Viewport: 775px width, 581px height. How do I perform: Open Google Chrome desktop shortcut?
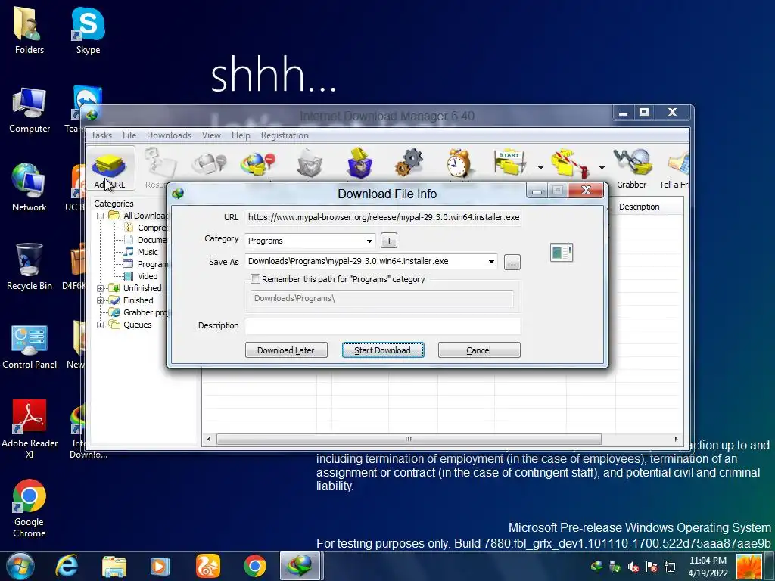(x=30, y=509)
